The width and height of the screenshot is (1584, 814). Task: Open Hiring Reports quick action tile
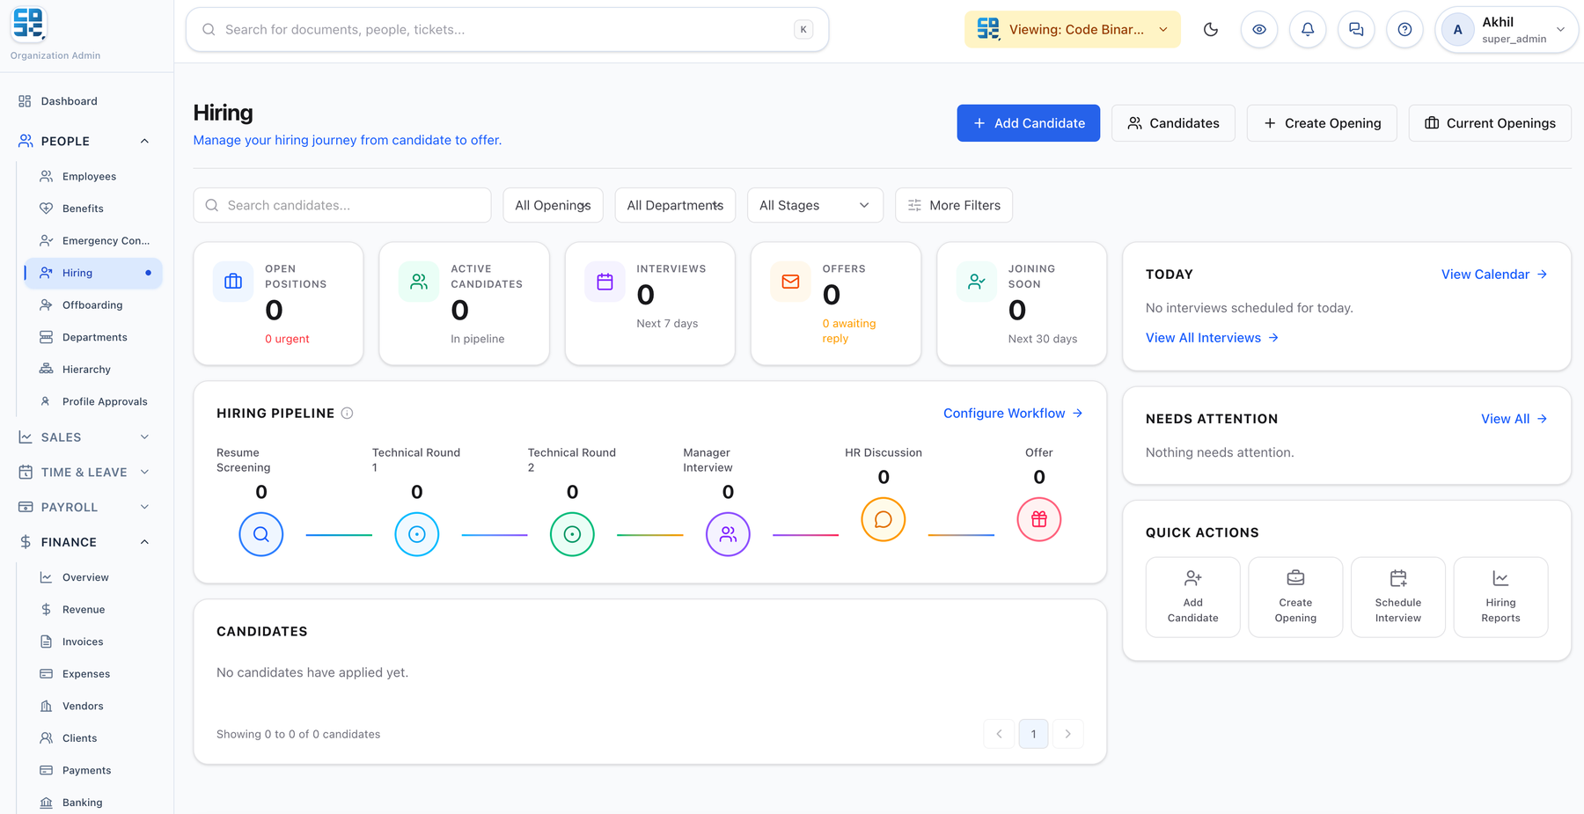[x=1500, y=597]
